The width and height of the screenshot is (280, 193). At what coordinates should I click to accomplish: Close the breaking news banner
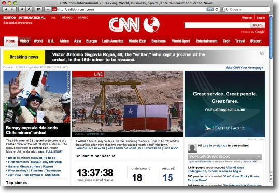262,53
